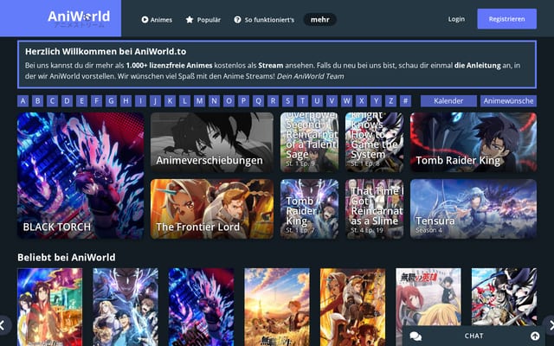
Task: Open the Populär menu item
Action: coord(203,20)
